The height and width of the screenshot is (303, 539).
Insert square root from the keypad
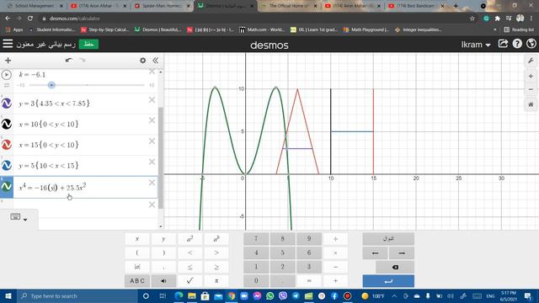[x=189, y=281]
